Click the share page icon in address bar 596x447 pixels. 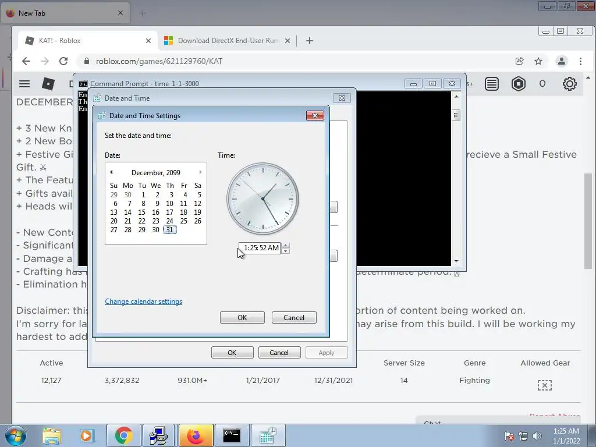click(x=519, y=61)
